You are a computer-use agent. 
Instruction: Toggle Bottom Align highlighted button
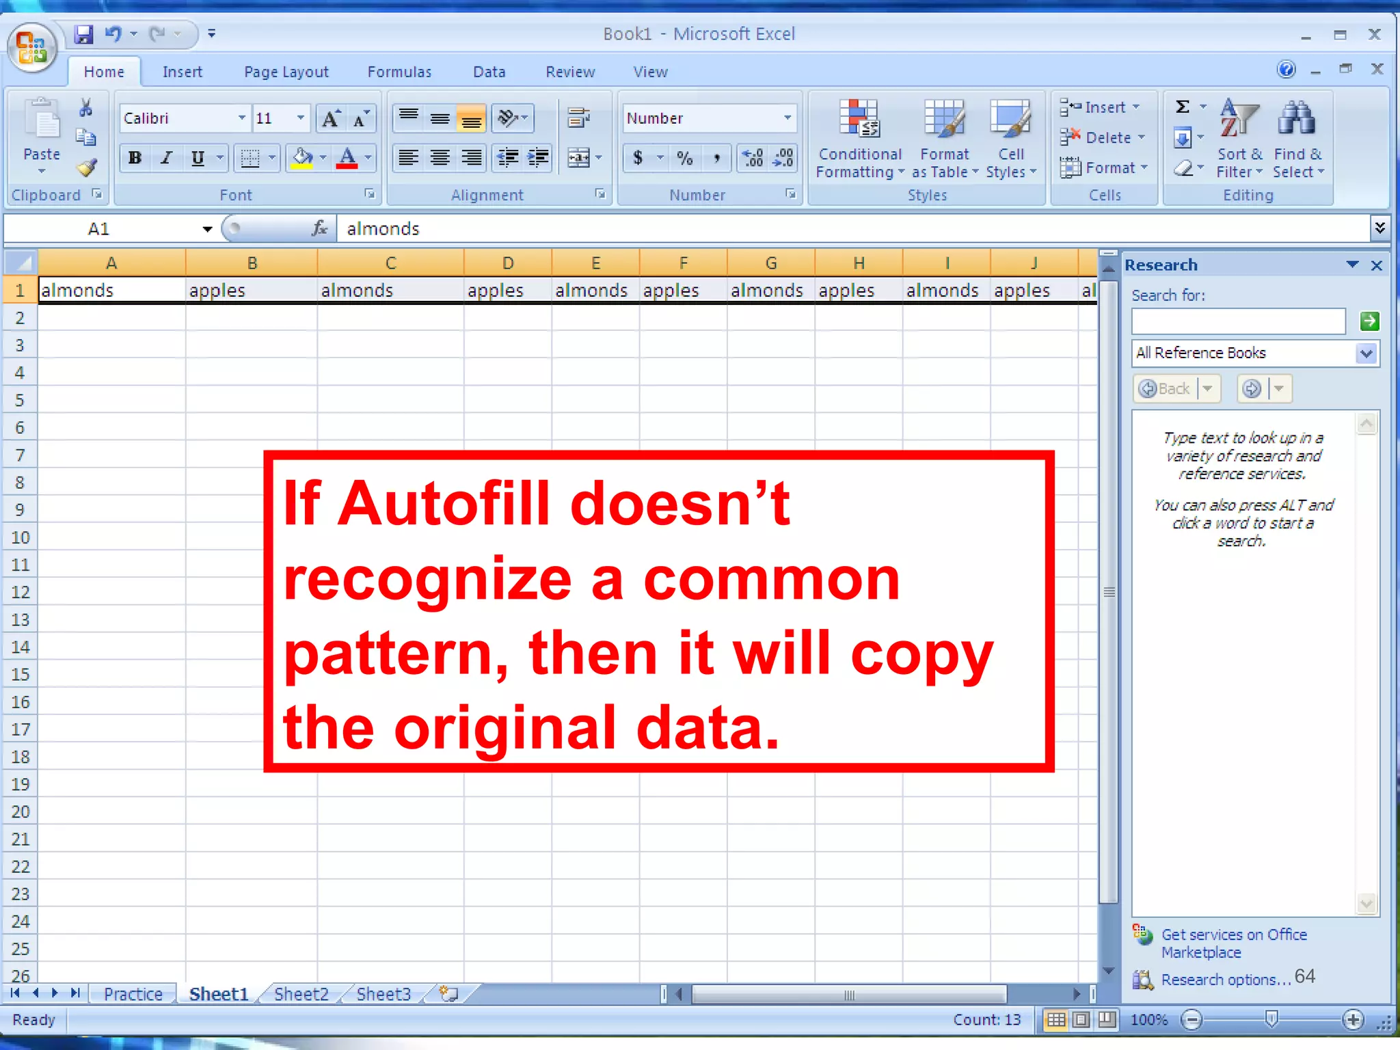(471, 118)
